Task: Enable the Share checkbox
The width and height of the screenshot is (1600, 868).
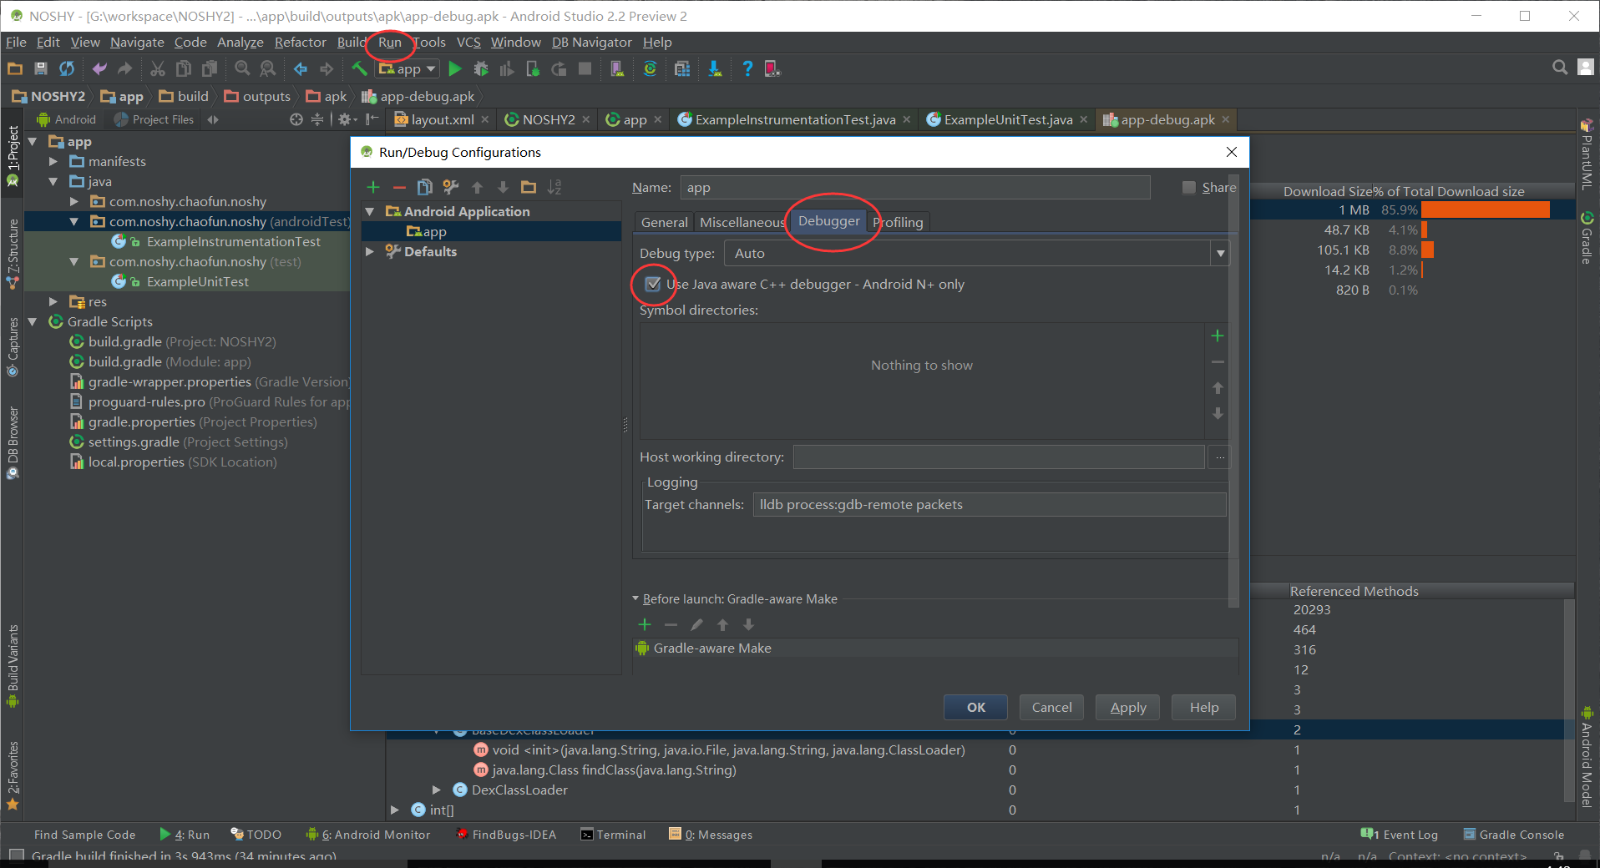Action: pos(1189,188)
